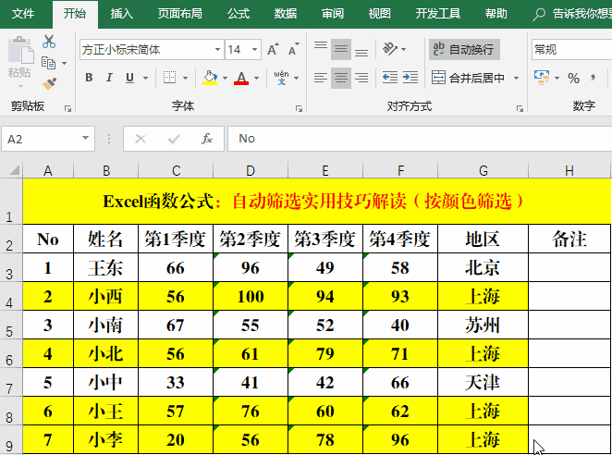Toggle the 自动换行 wrap text button
This screenshot has height=455, width=612.
[463, 49]
